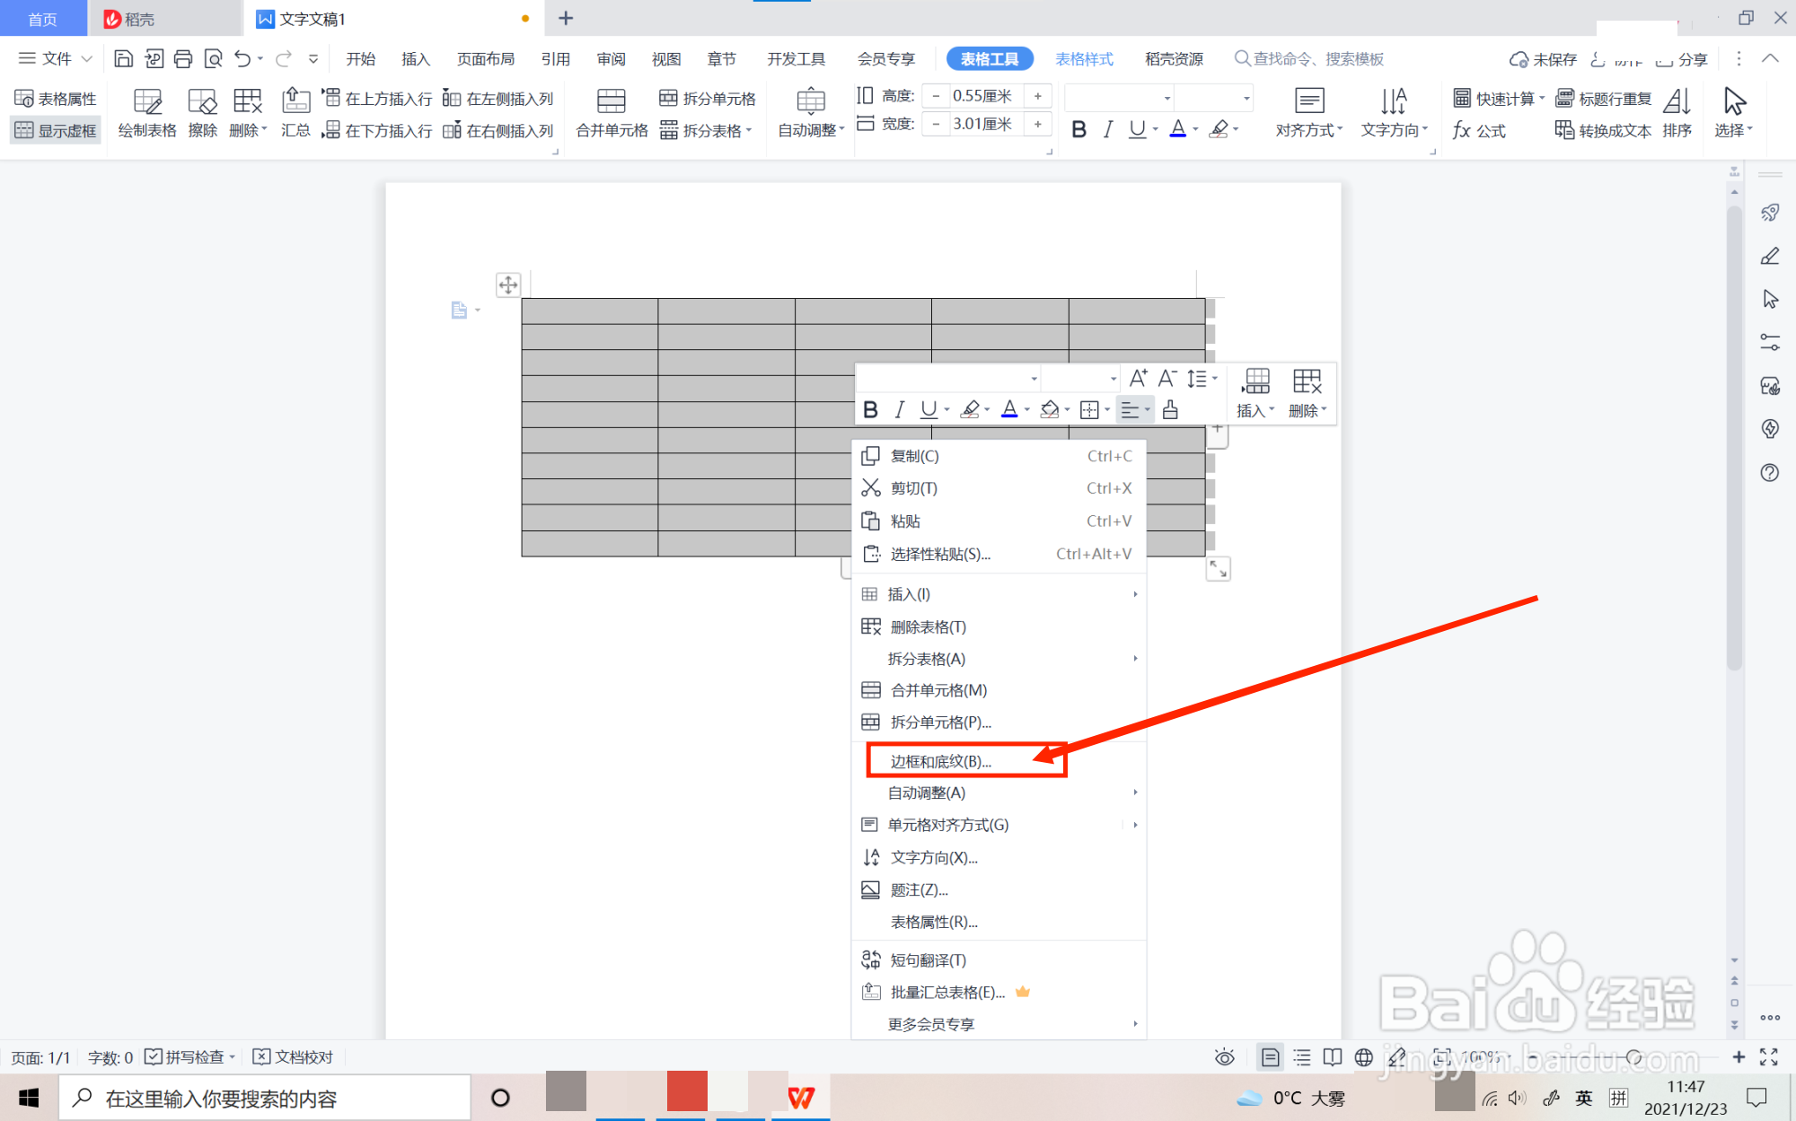
Task: Toggle 显示虚框 gridlines display
Action: (x=56, y=131)
